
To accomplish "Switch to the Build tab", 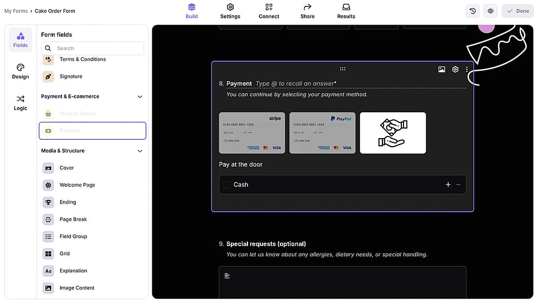I will [x=192, y=11].
